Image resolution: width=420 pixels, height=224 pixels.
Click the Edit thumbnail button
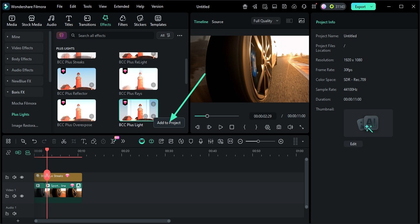pyautogui.click(x=353, y=144)
